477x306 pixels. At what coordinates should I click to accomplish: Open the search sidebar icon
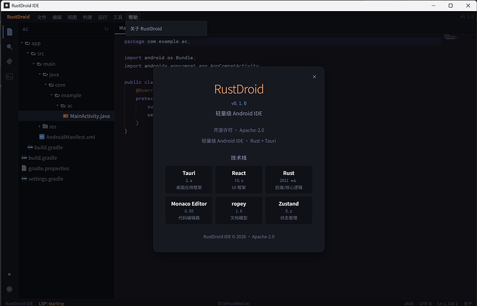(10, 47)
